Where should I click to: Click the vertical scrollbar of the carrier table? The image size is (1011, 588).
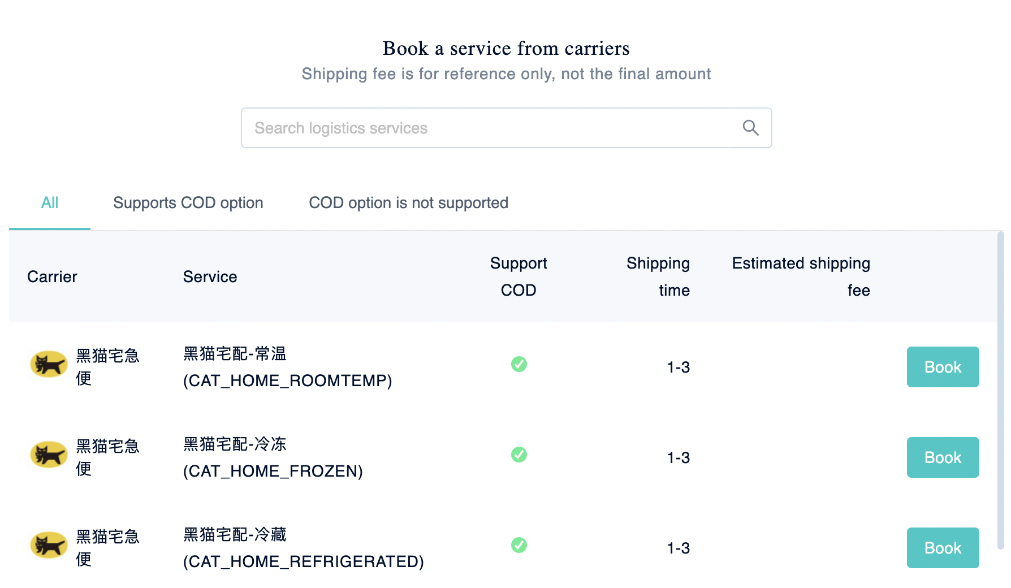pos(1000,390)
